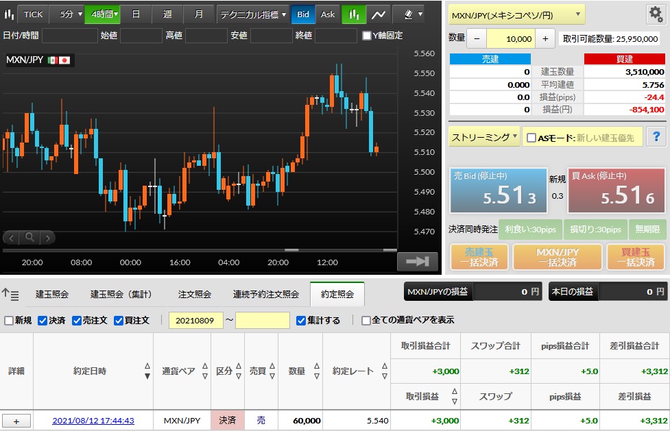This screenshot has height=431, width=670.
Task: Click the MXN/JPY cell in trade row
Action: click(x=182, y=421)
